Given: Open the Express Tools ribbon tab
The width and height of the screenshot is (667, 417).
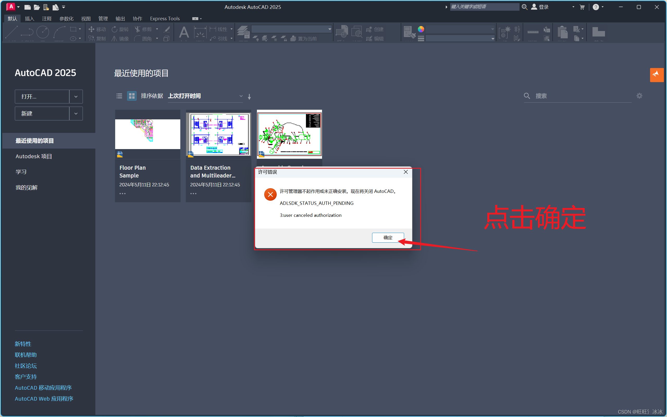Looking at the screenshot, I should [x=165, y=19].
